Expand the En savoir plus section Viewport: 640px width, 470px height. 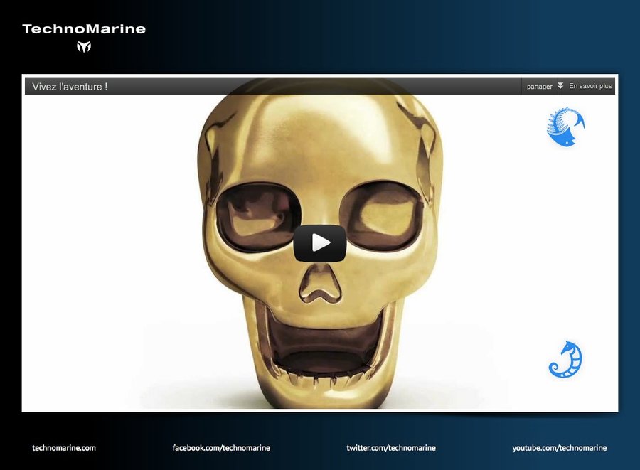point(590,86)
